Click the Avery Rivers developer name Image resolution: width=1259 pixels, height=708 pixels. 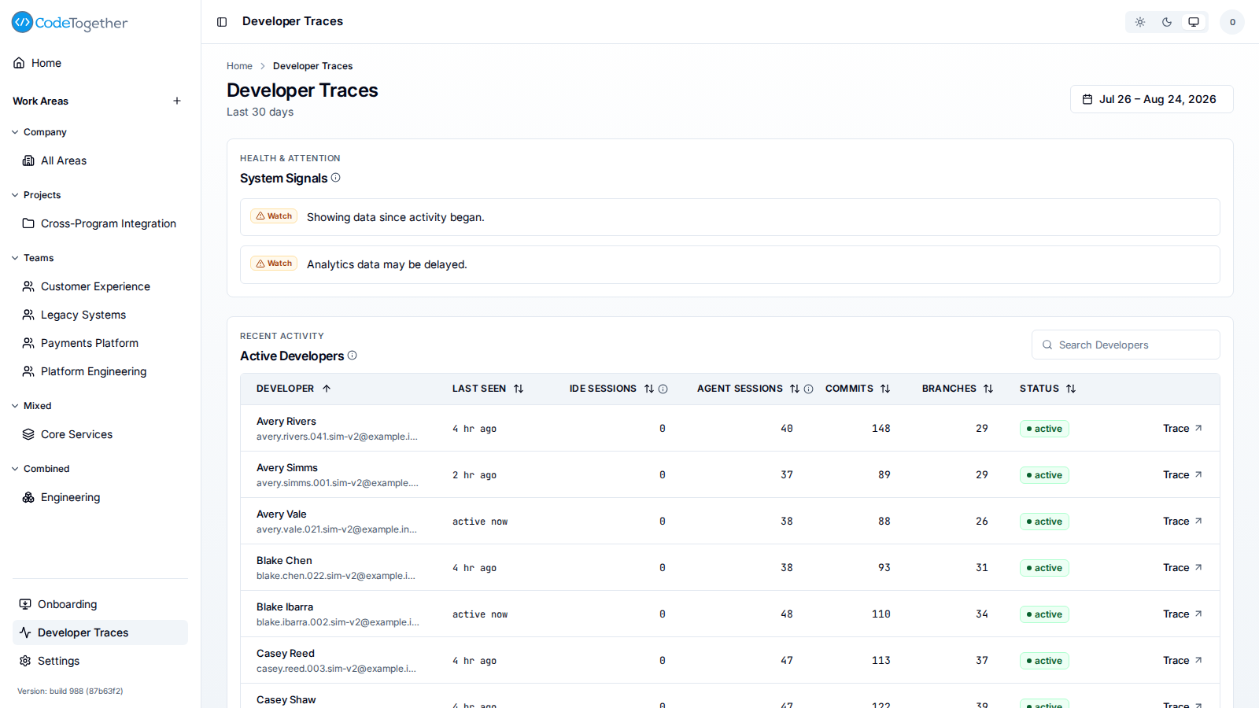pos(286,422)
